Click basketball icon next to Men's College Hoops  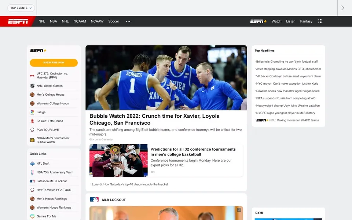click(32, 95)
